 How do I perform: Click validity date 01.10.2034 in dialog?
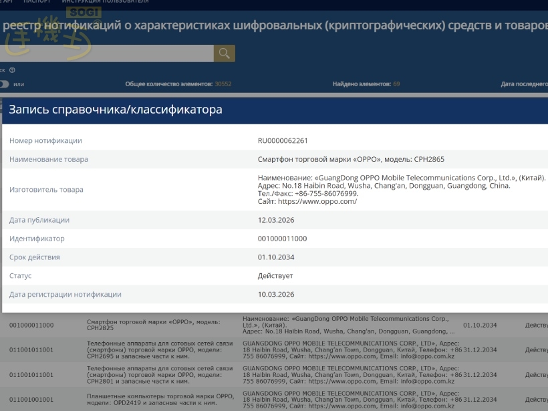point(276,257)
